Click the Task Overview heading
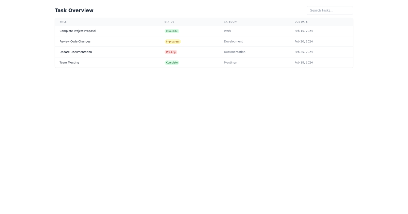The width and height of the screenshot is (408, 214). coord(74,10)
